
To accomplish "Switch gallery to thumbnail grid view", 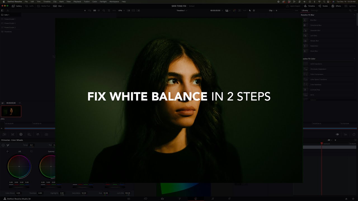I will point(95,10).
